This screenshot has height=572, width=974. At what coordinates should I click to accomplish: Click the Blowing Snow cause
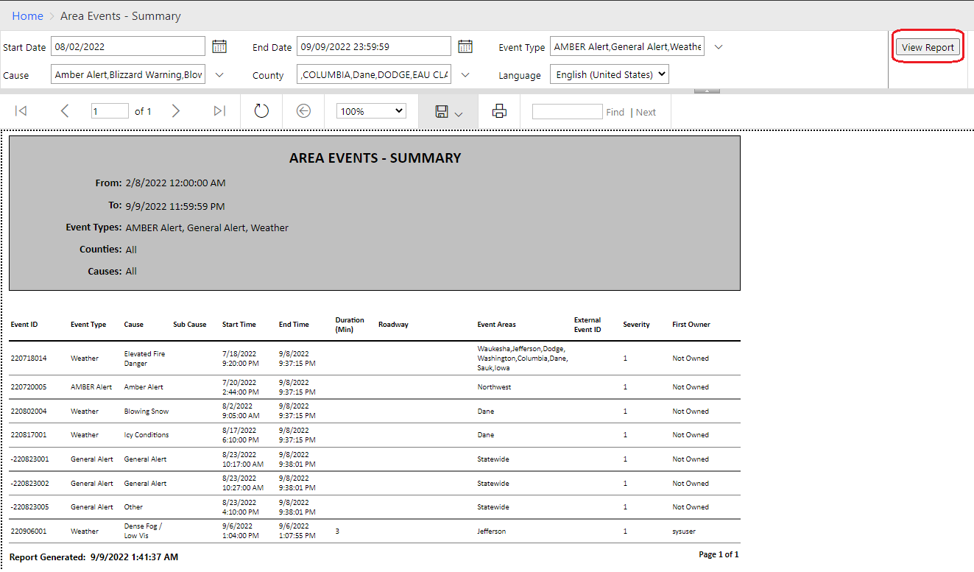tap(147, 412)
